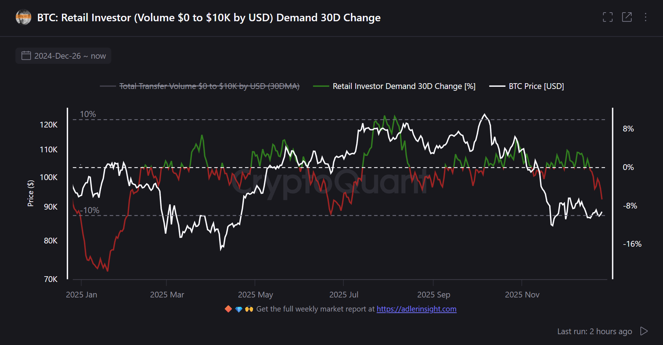Open the three-dot more options menu
The height and width of the screenshot is (345, 663).
(645, 17)
